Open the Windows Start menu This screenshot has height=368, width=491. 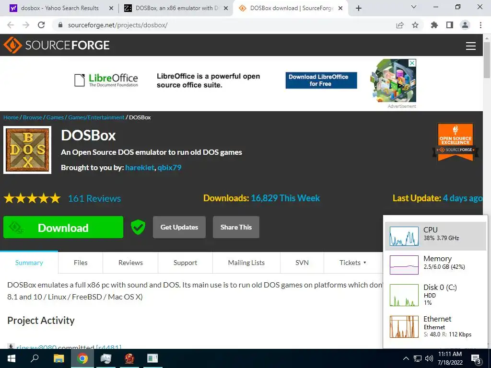[12, 358]
